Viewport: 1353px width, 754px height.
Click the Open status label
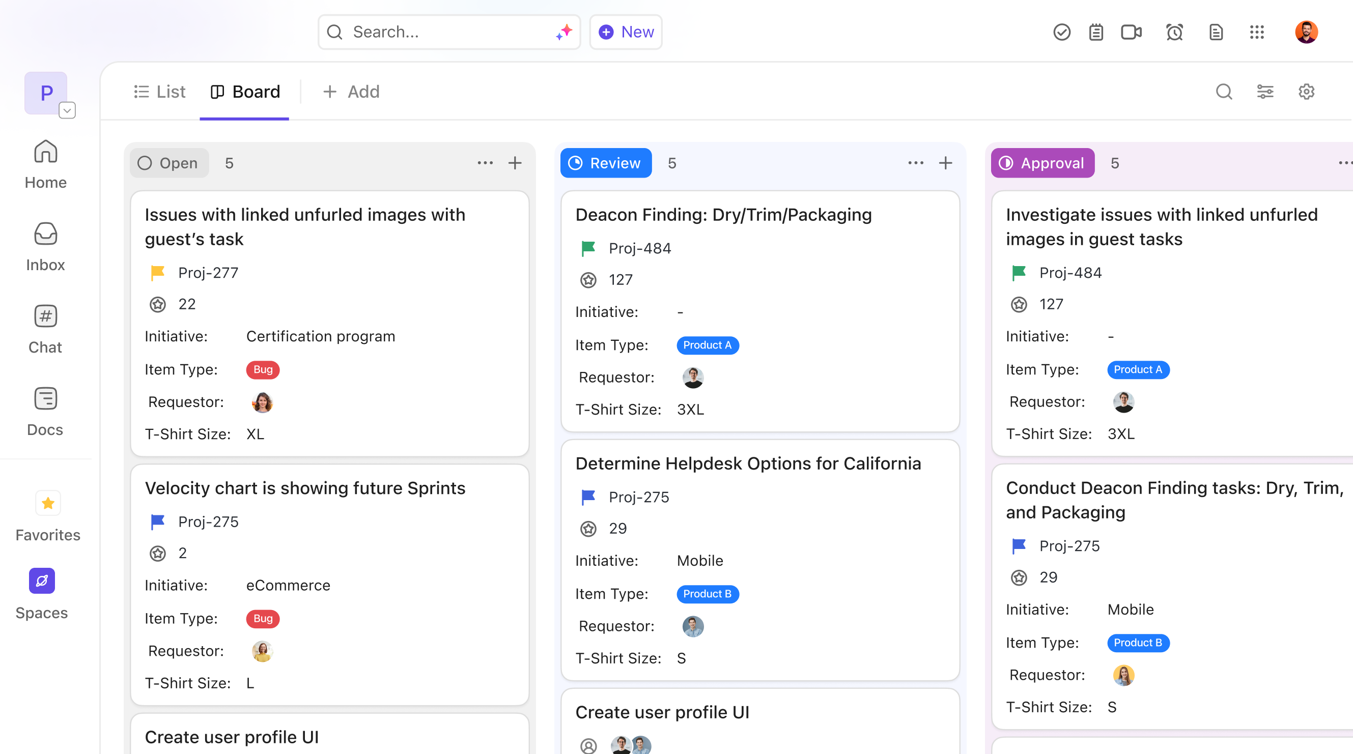(x=169, y=163)
